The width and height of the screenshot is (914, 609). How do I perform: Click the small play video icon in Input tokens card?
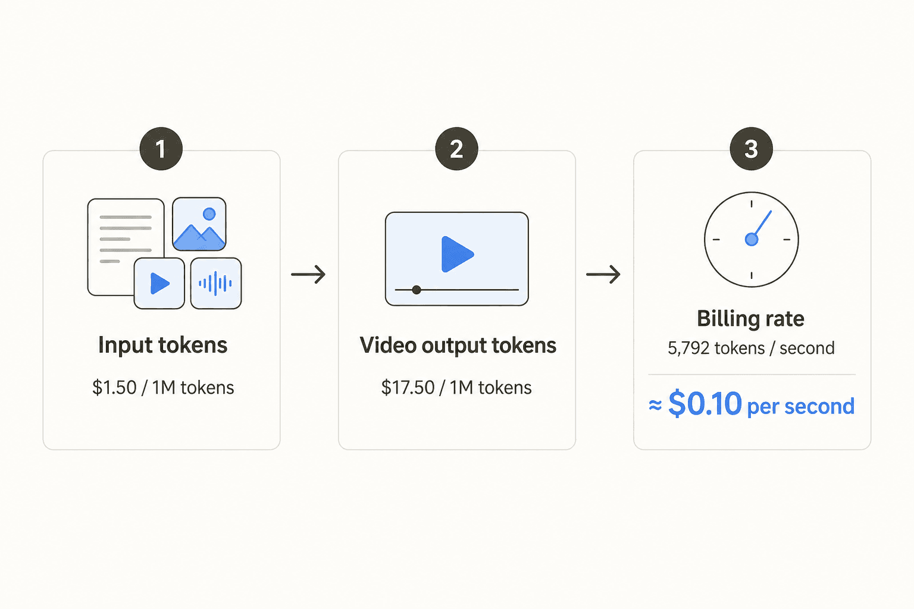pyautogui.click(x=159, y=283)
